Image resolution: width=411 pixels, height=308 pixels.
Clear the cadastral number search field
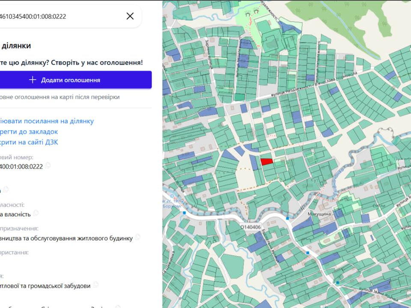coord(130,16)
